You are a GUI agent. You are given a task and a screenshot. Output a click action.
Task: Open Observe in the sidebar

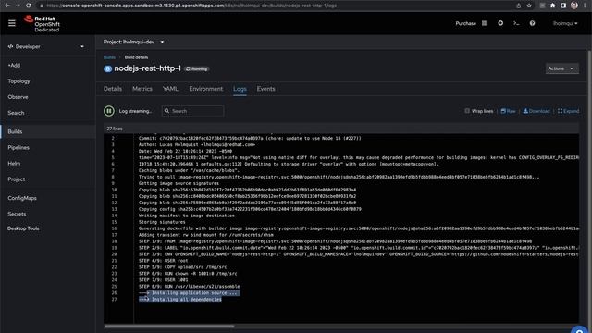point(47,97)
